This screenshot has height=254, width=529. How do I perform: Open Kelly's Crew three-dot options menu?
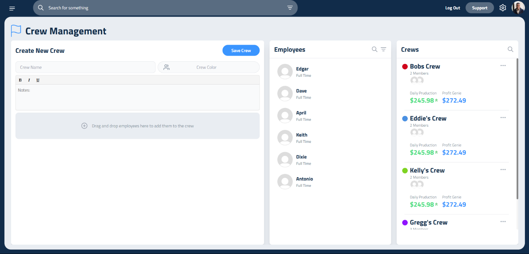tap(503, 170)
